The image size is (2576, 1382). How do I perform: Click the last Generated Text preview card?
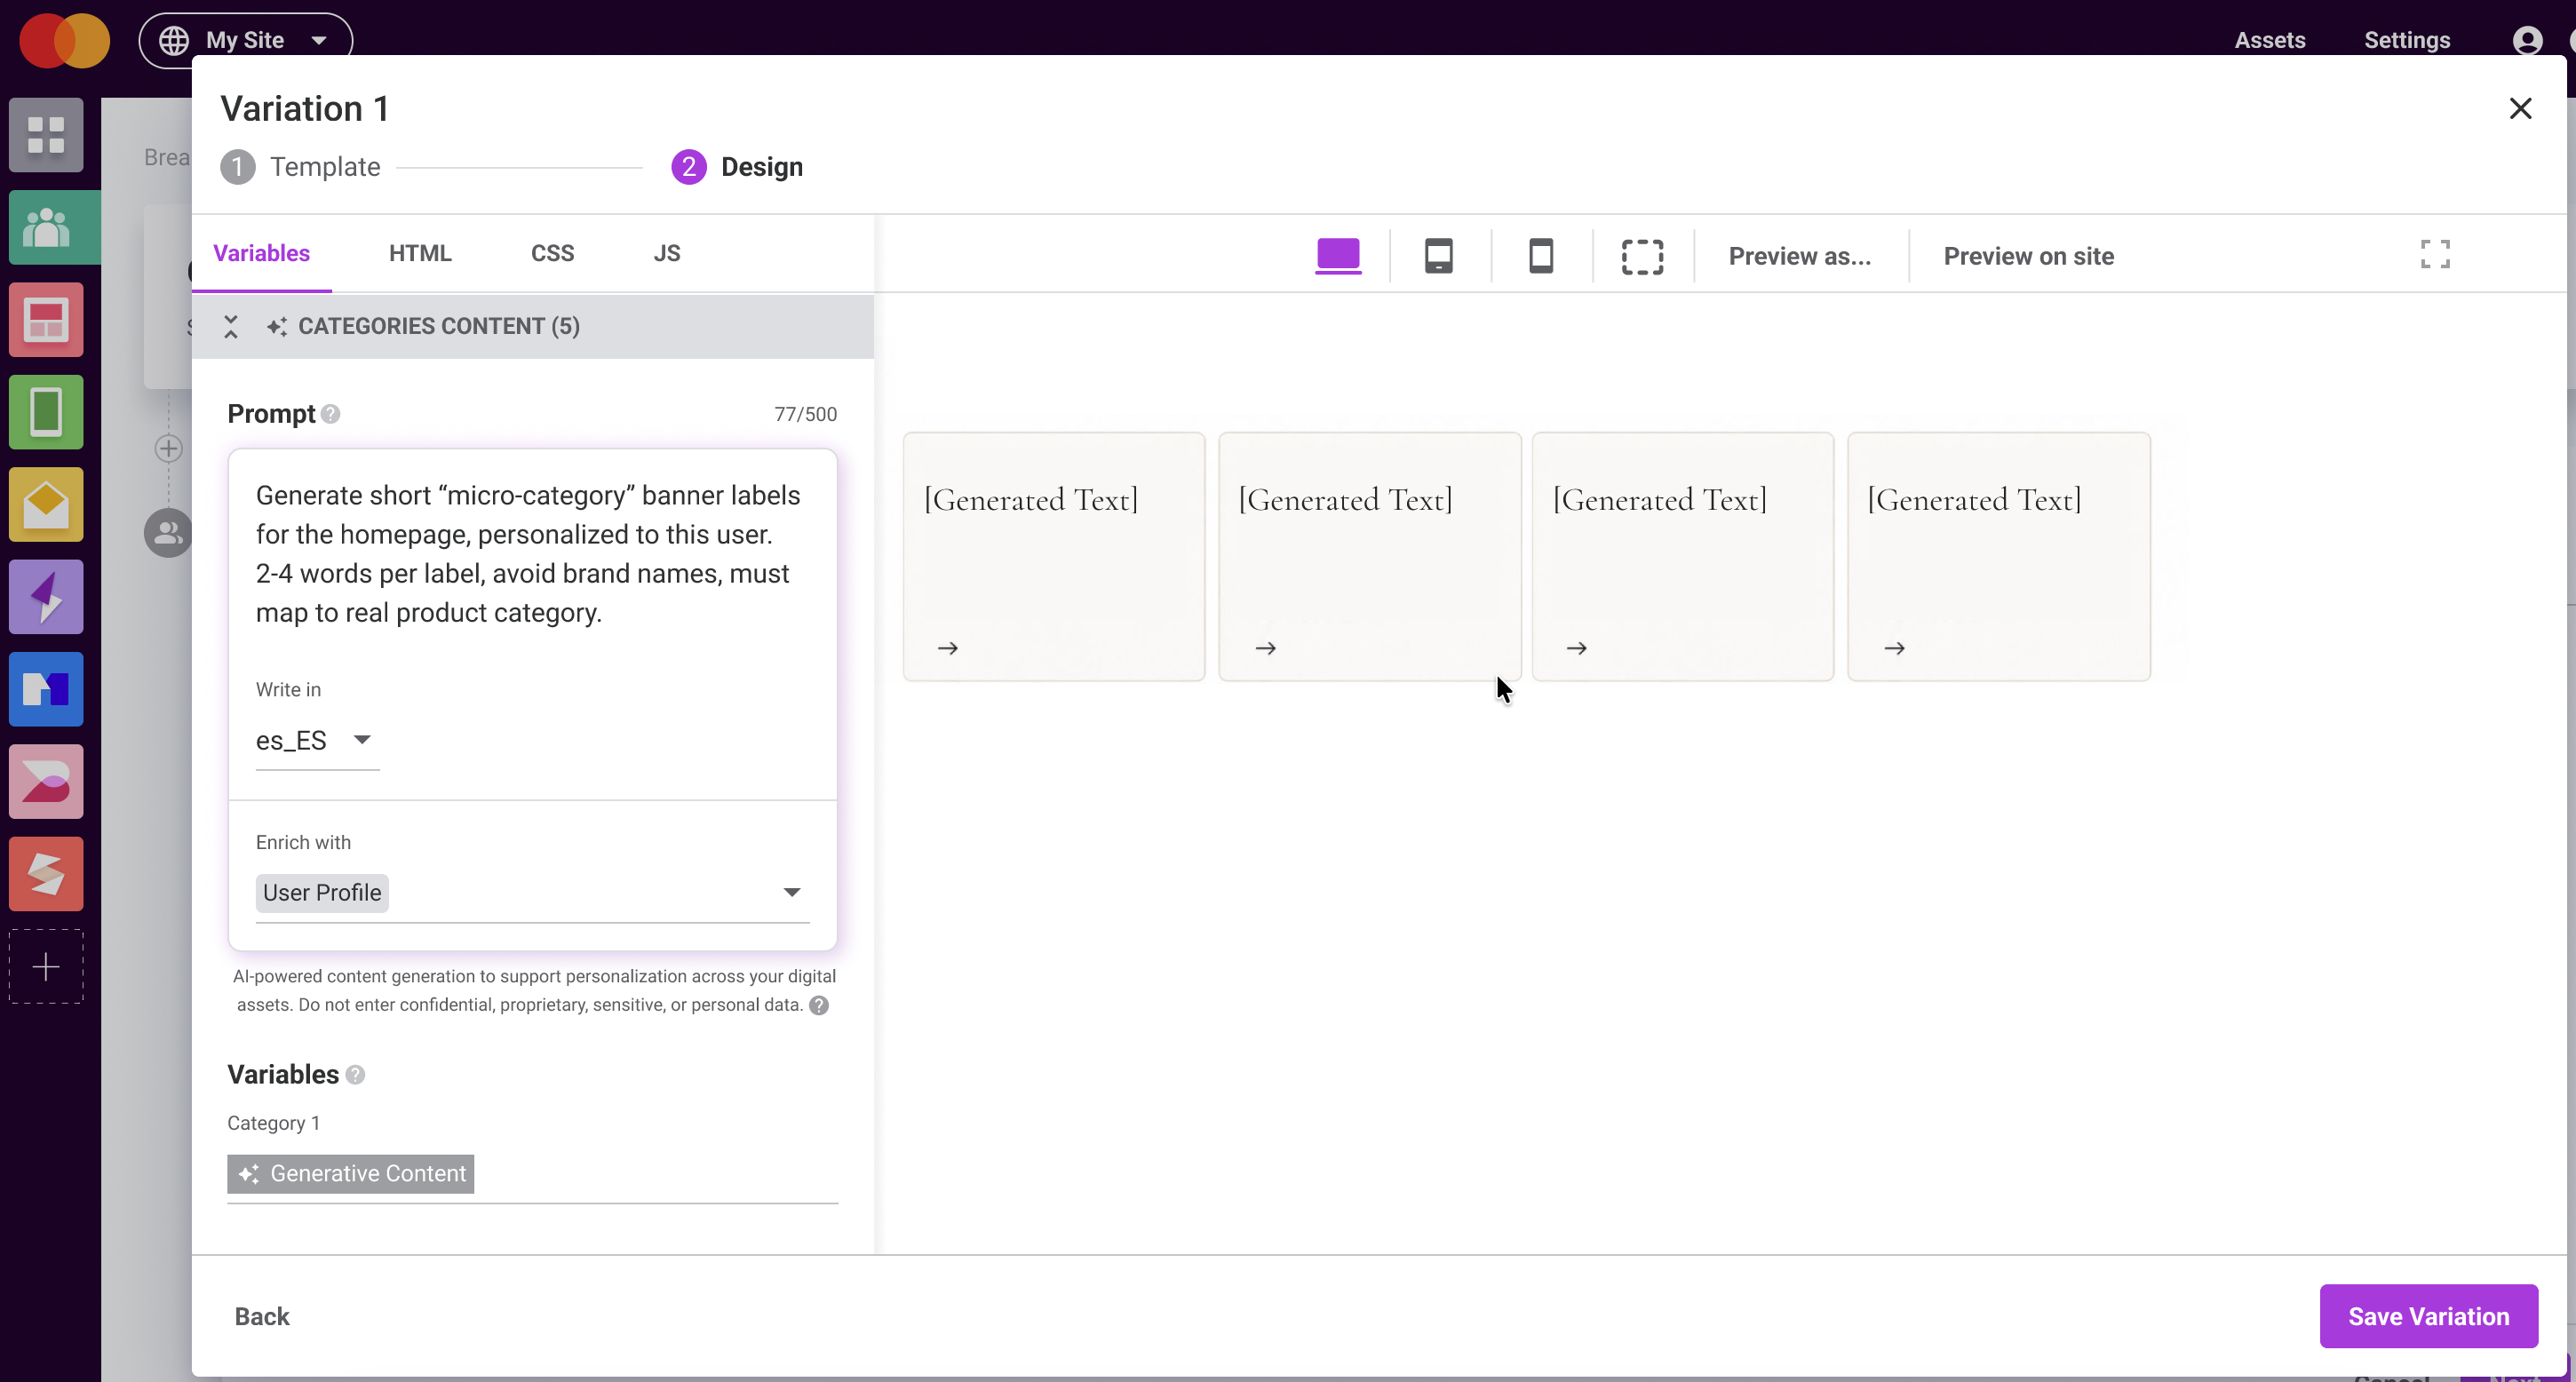[1999, 556]
